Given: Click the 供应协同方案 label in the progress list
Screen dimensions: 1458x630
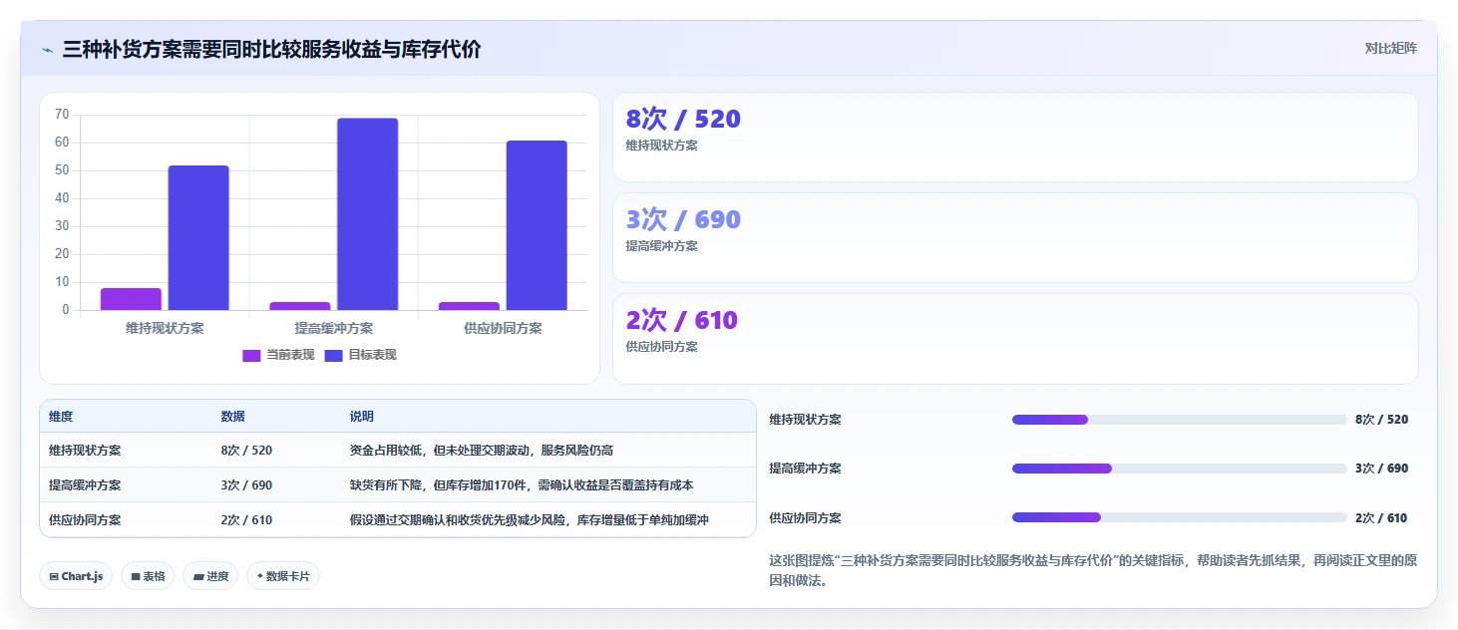Looking at the screenshot, I should click(x=805, y=518).
